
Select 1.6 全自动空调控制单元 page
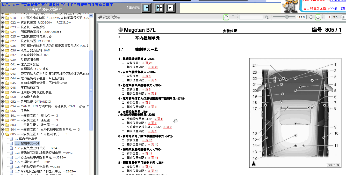[x=39, y=167]
